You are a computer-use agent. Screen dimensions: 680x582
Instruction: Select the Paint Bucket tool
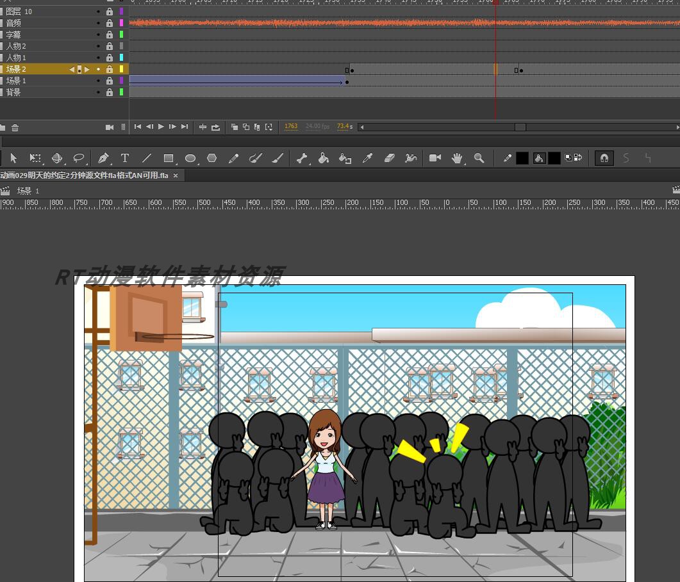pos(324,158)
